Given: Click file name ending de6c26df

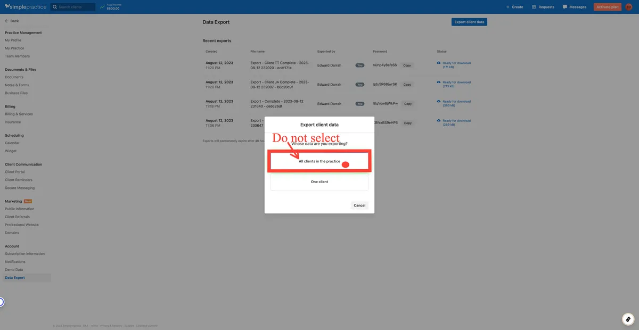Looking at the screenshot, I should (x=277, y=104).
